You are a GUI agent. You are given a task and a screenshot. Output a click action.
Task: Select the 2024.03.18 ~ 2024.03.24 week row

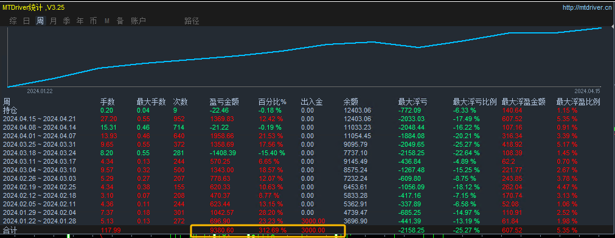pyautogui.click(x=308, y=152)
